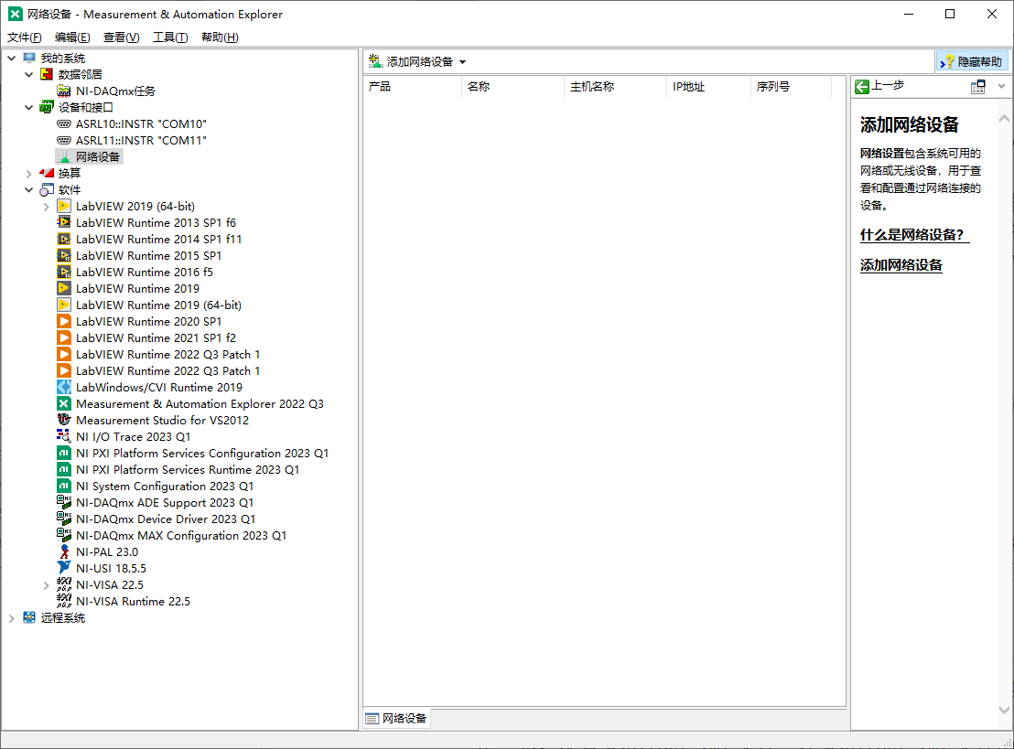
Task: Sort by the 主机名称 column header
Action: point(615,87)
